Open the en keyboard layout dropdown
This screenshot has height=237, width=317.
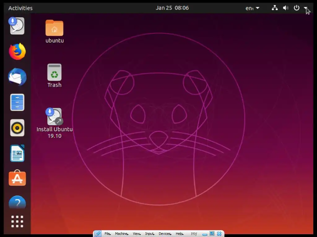click(x=252, y=8)
